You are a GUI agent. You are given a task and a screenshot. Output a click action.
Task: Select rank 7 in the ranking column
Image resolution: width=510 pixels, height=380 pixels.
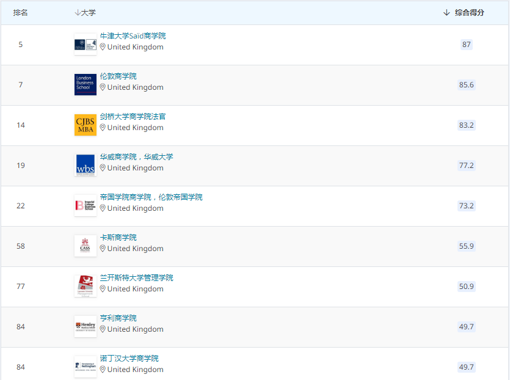point(21,84)
